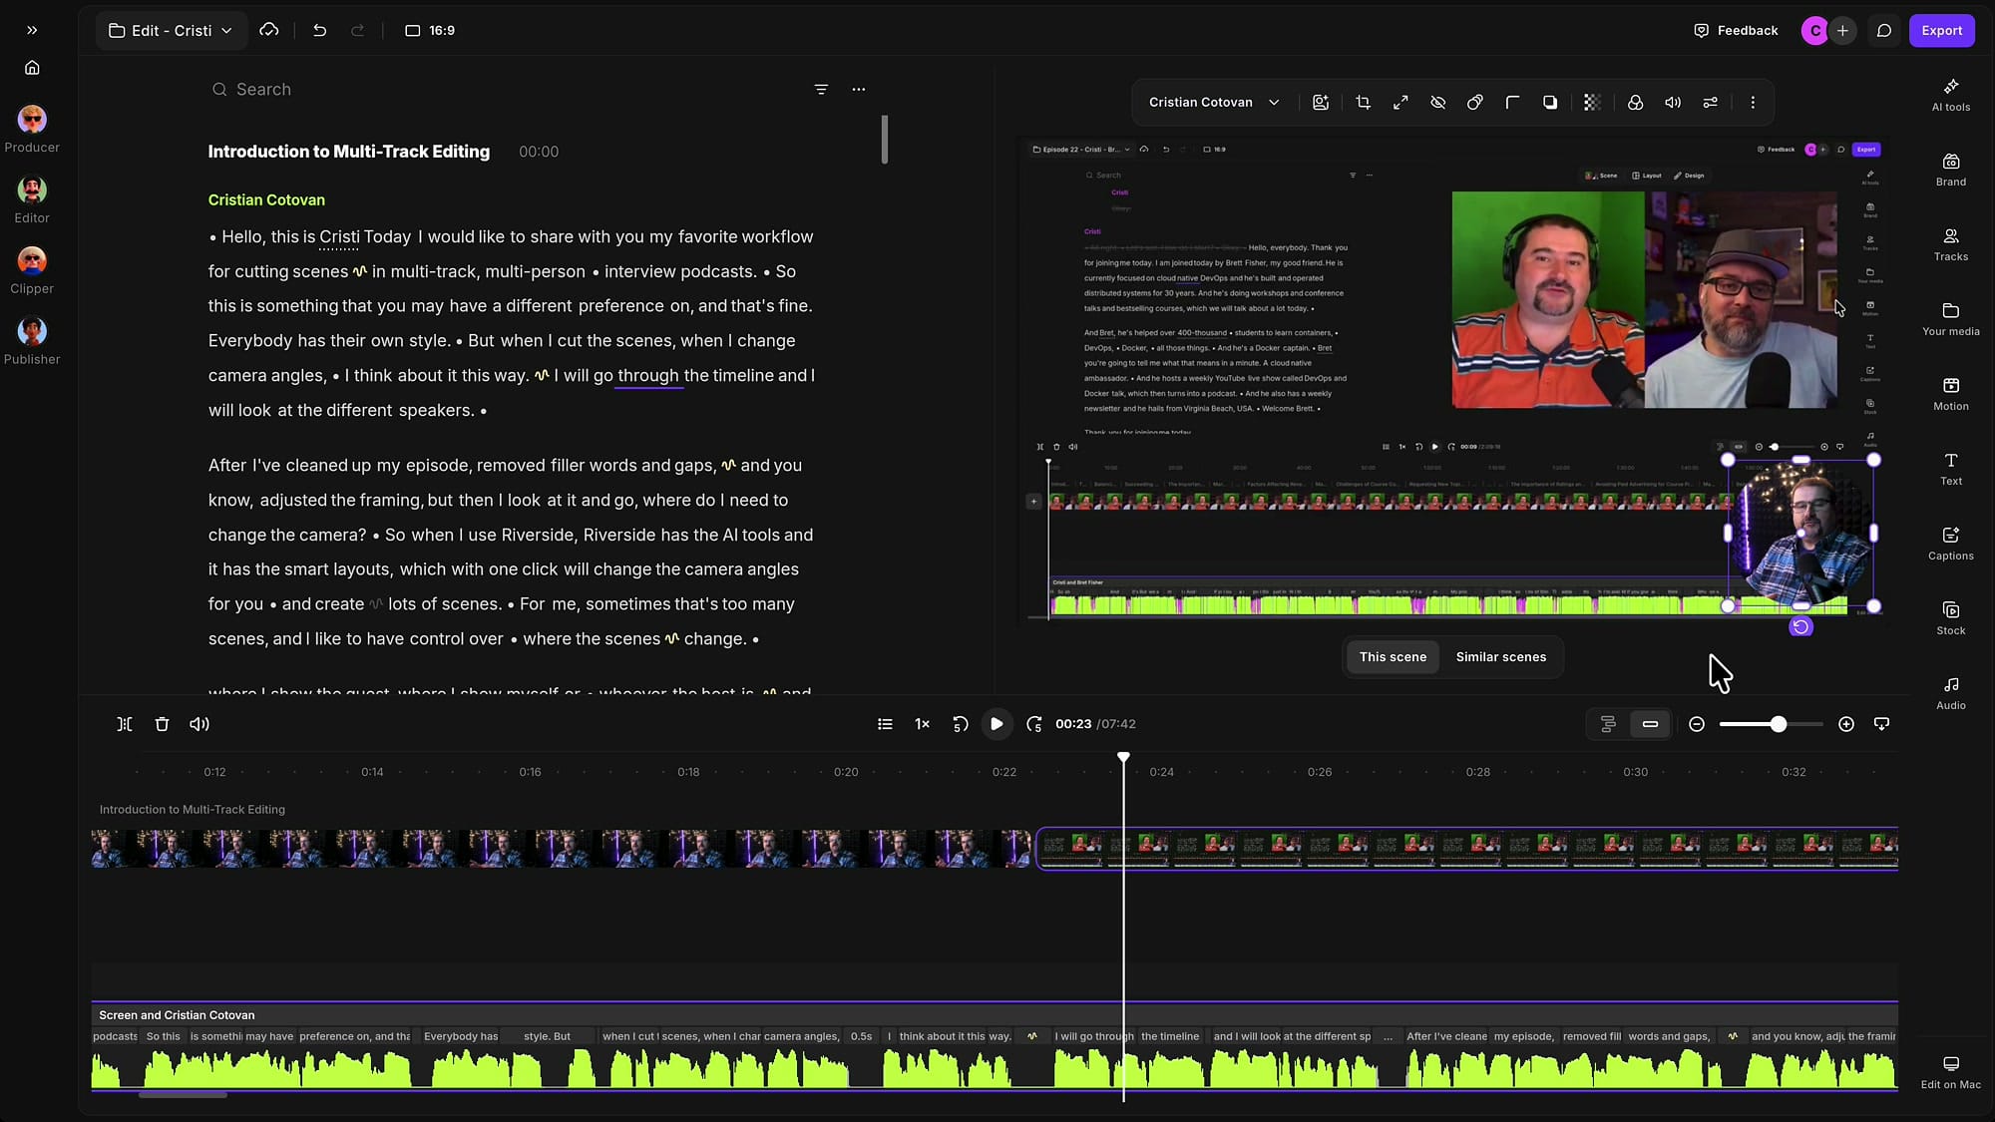Delete selection with the trash icon

[x=162, y=724]
